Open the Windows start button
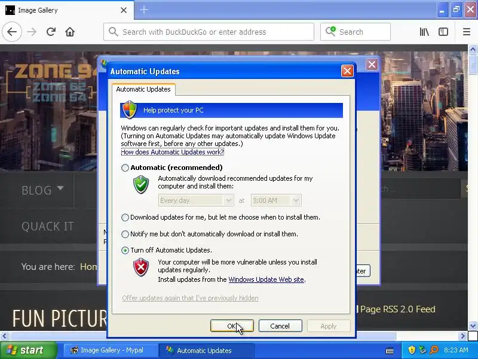The height and width of the screenshot is (359, 478). [x=28, y=350]
